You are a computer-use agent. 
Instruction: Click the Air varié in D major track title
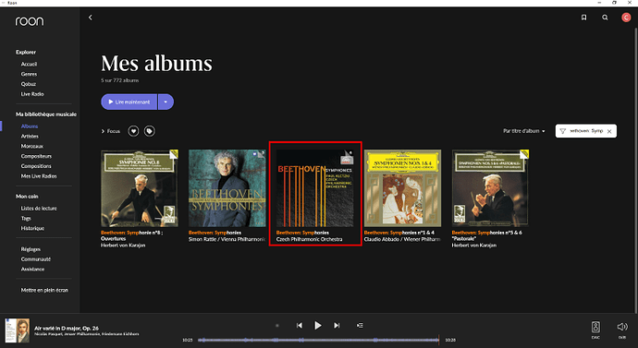(67, 328)
